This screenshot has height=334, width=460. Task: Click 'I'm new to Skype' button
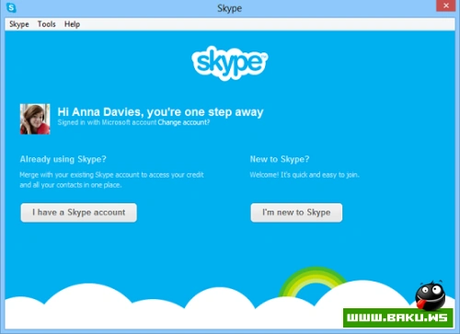coord(296,213)
